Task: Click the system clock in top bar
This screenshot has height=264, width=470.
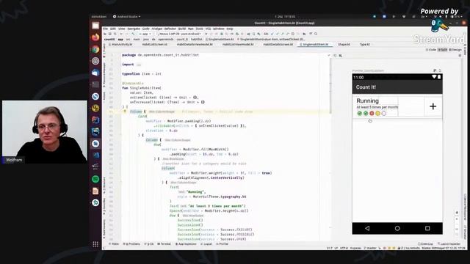Action: [285, 16]
